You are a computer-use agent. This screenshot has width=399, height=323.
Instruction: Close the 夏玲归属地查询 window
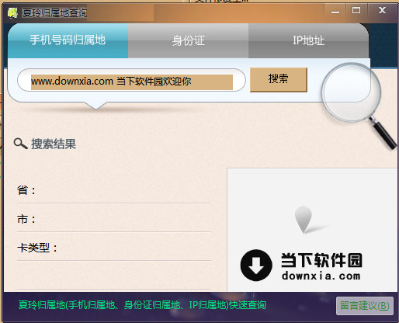tap(382, 11)
